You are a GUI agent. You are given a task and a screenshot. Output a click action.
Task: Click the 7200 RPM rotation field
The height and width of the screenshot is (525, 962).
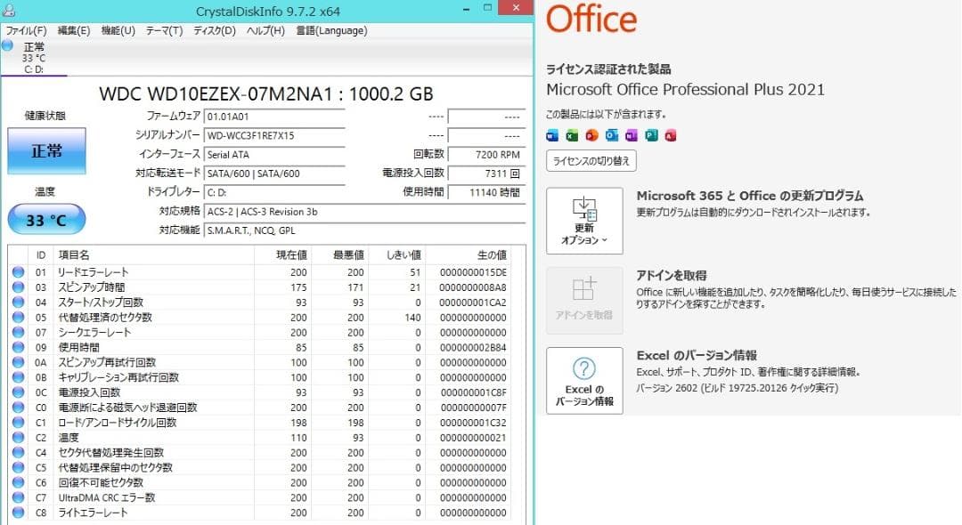[x=486, y=154]
